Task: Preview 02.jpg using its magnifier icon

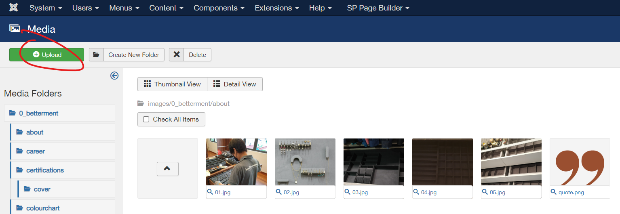Action: point(279,192)
